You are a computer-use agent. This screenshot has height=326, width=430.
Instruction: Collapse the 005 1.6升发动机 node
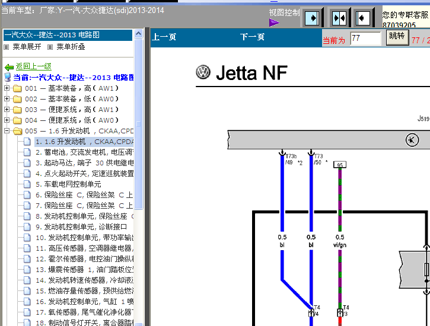[x=7, y=131]
